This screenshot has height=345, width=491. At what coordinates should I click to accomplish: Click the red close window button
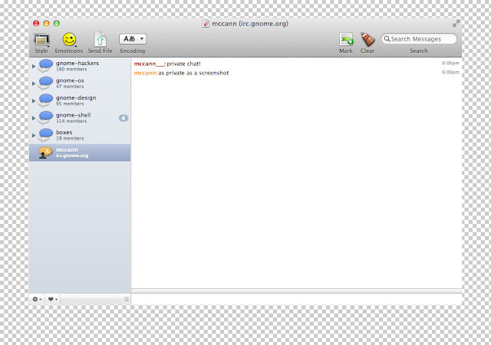tap(36, 23)
